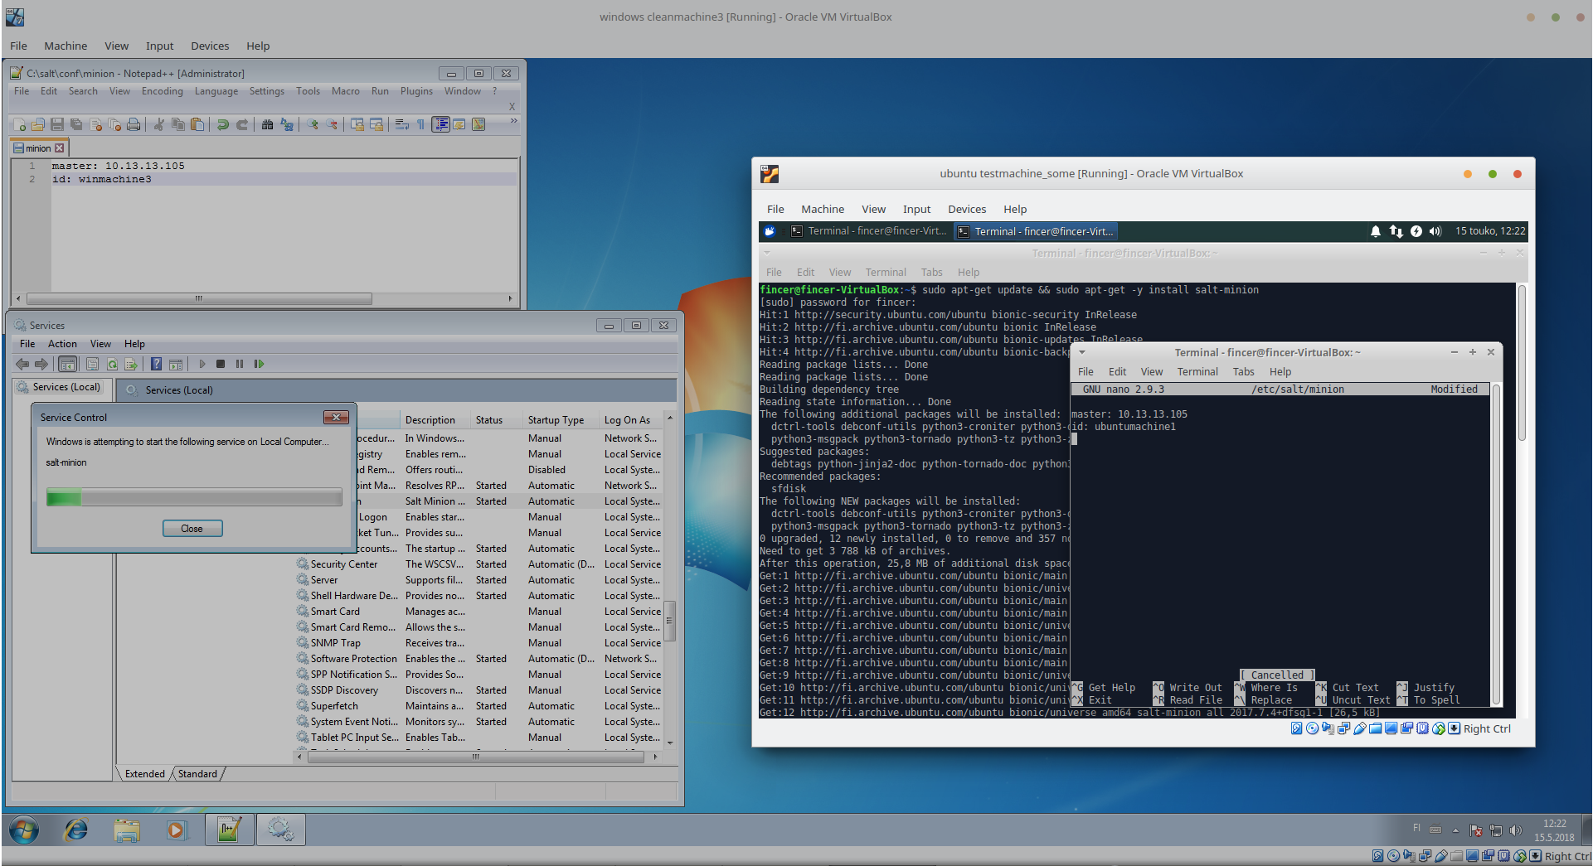
Task: Click Properties icon in Services toolbar
Action: tap(92, 364)
